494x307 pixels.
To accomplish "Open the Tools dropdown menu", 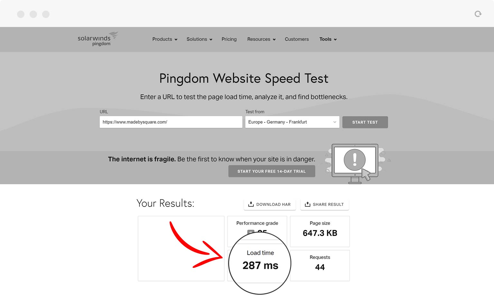I will point(328,39).
